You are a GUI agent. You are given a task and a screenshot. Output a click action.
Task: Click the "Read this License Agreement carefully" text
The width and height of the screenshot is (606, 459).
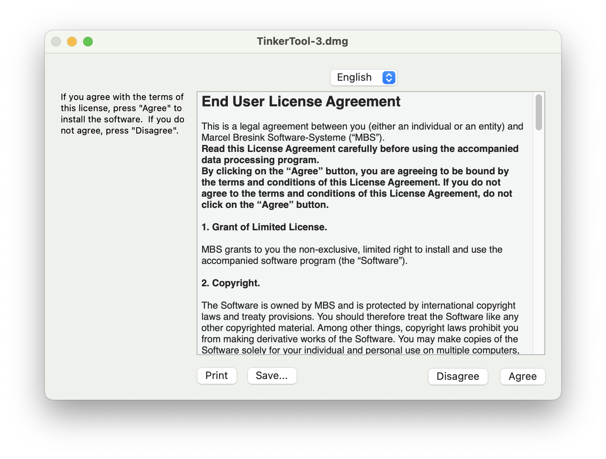click(x=360, y=154)
